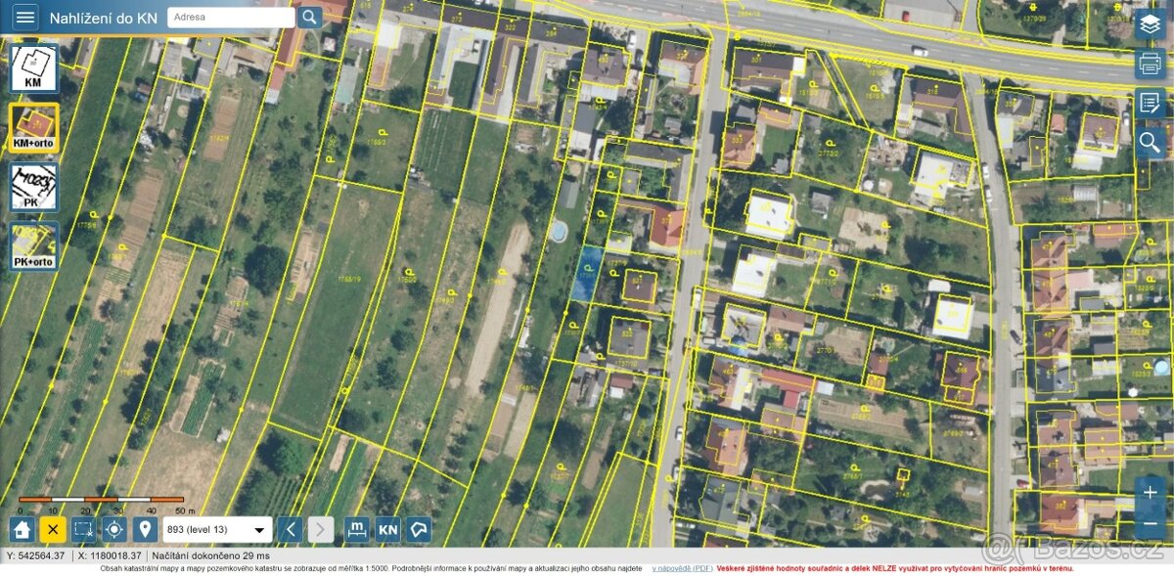Viewport: 1174px width, 576px height.
Task: Go to home map extent
Action: pyautogui.click(x=23, y=530)
